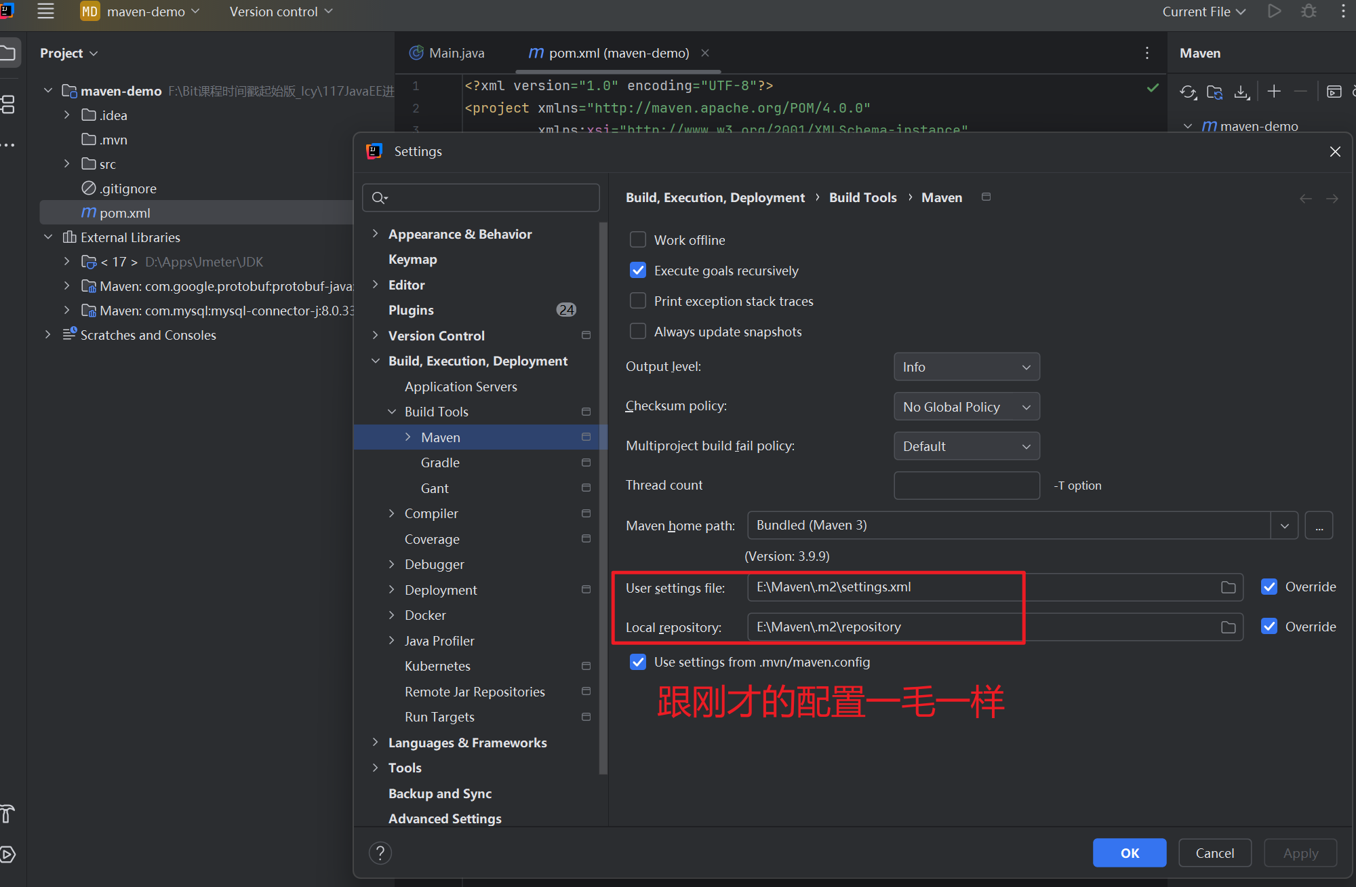Expand Appearance & Behavior settings section

[x=375, y=234]
